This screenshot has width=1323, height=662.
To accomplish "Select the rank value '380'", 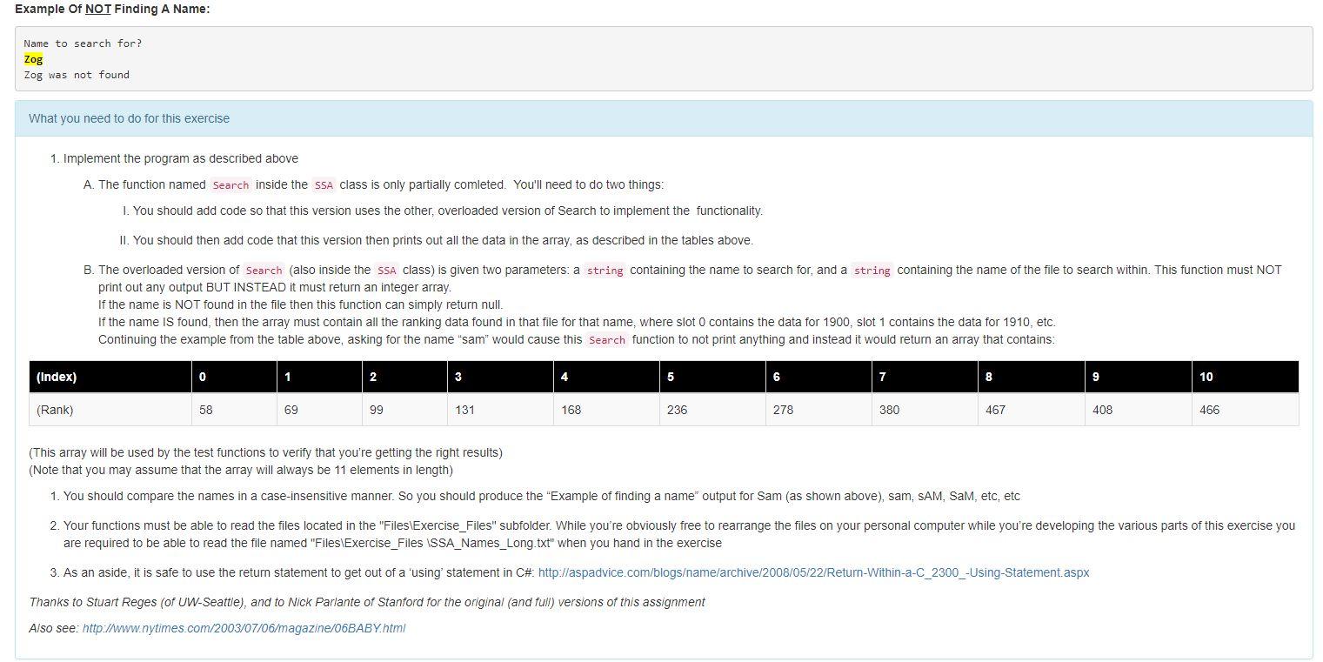I will click(890, 410).
